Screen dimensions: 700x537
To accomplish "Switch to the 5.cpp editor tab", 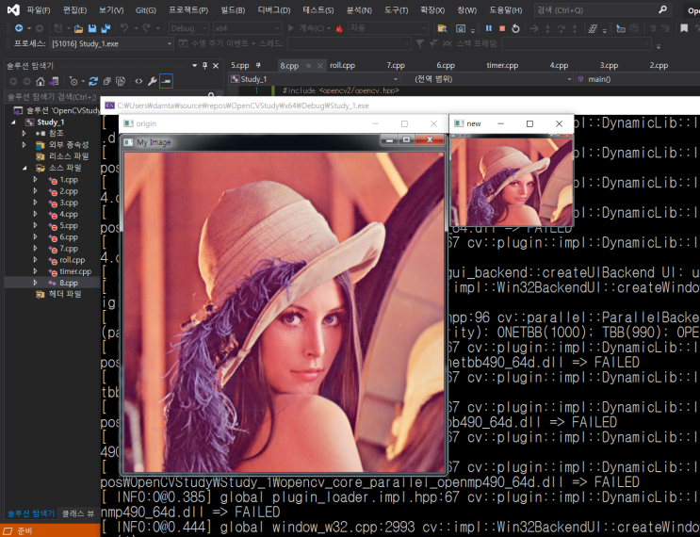I will 239,66.
